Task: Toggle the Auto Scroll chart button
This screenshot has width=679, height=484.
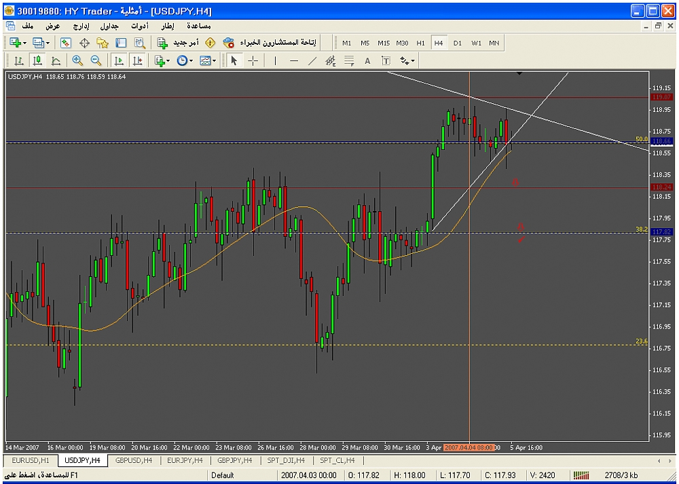Action: point(119,60)
